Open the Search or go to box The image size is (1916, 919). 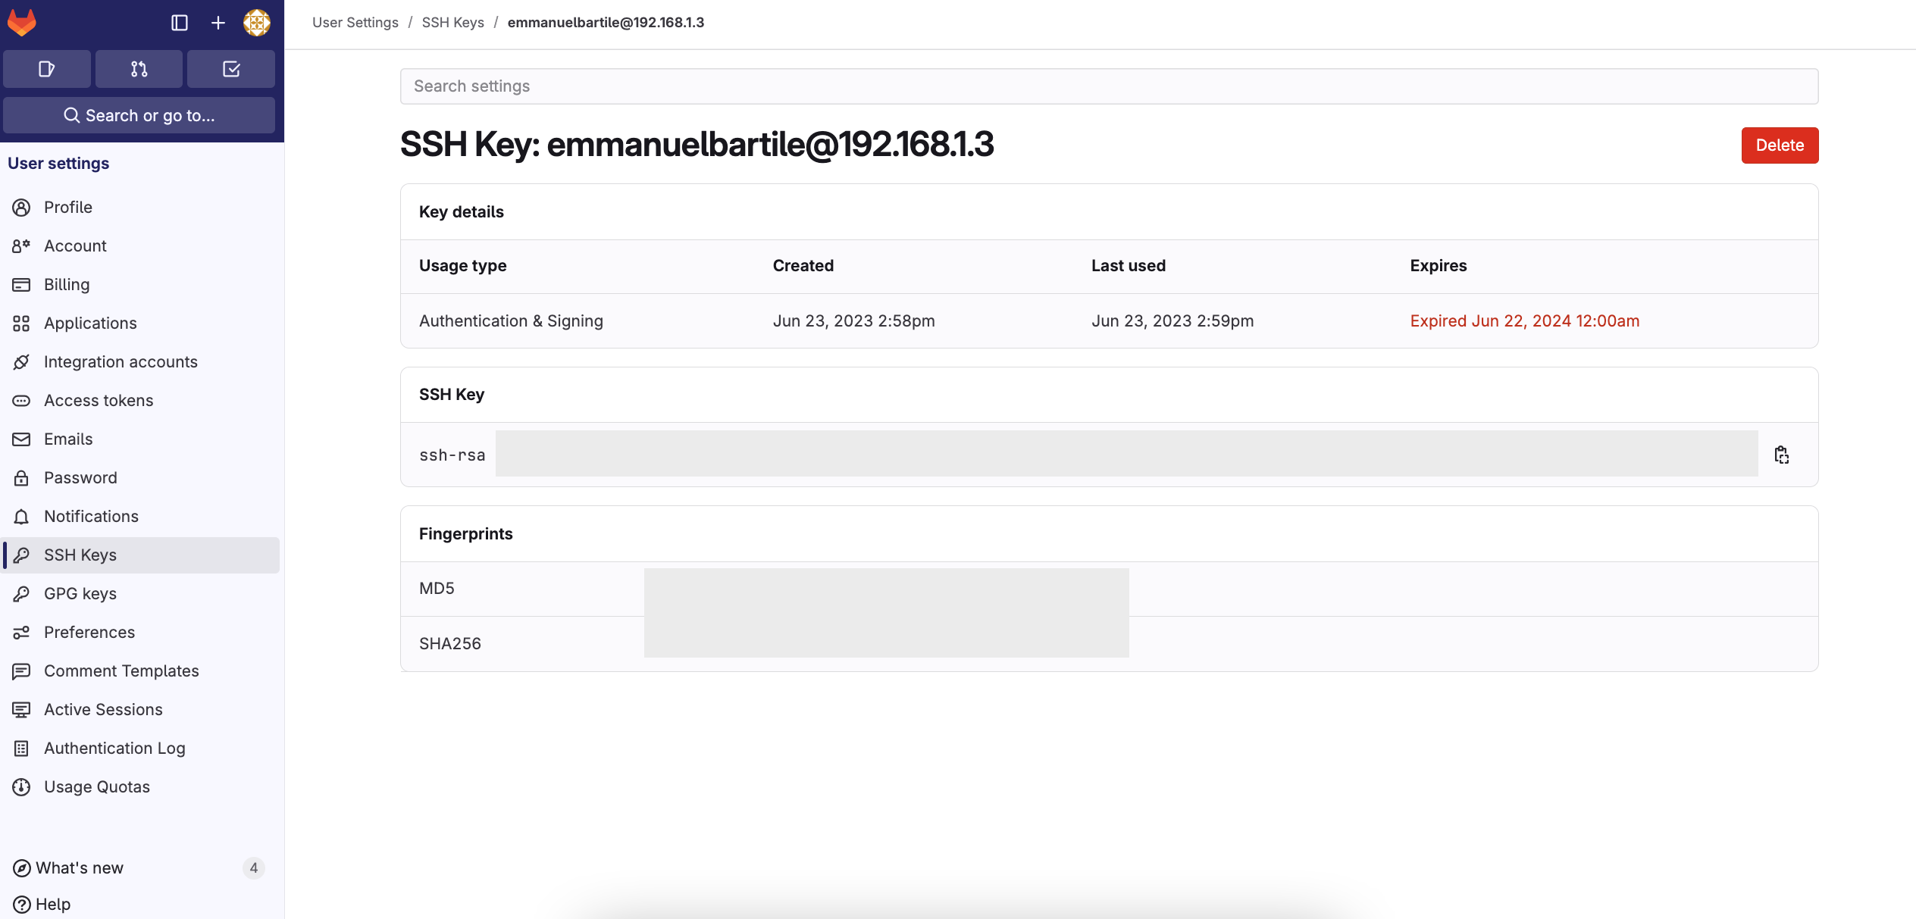pos(139,115)
